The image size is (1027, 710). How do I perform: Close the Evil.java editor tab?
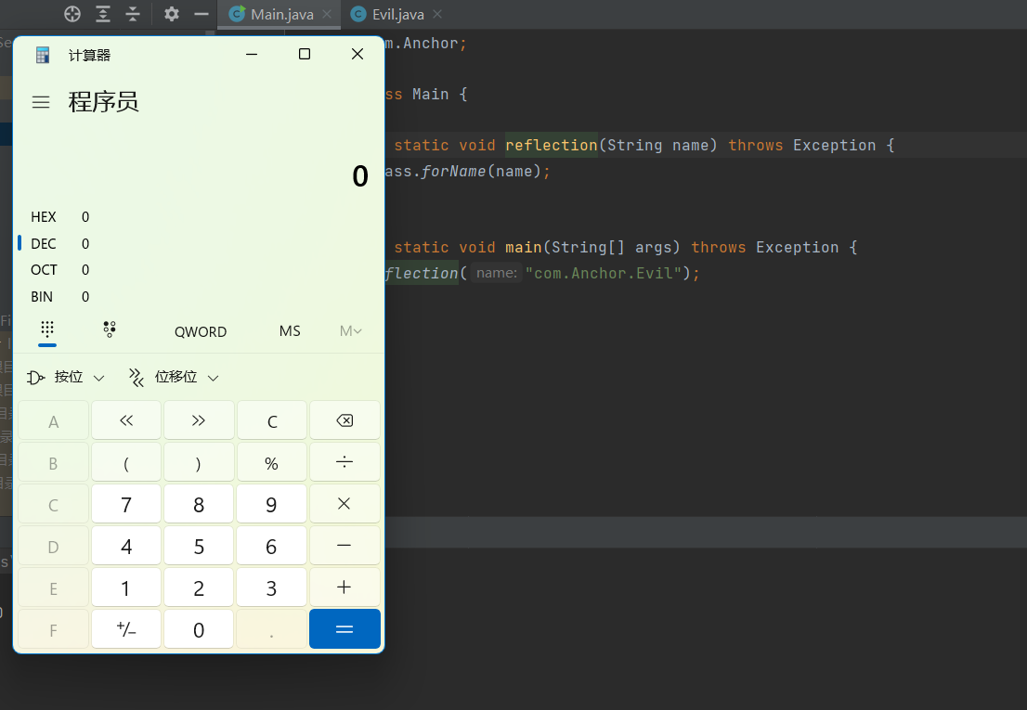click(437, 14)
